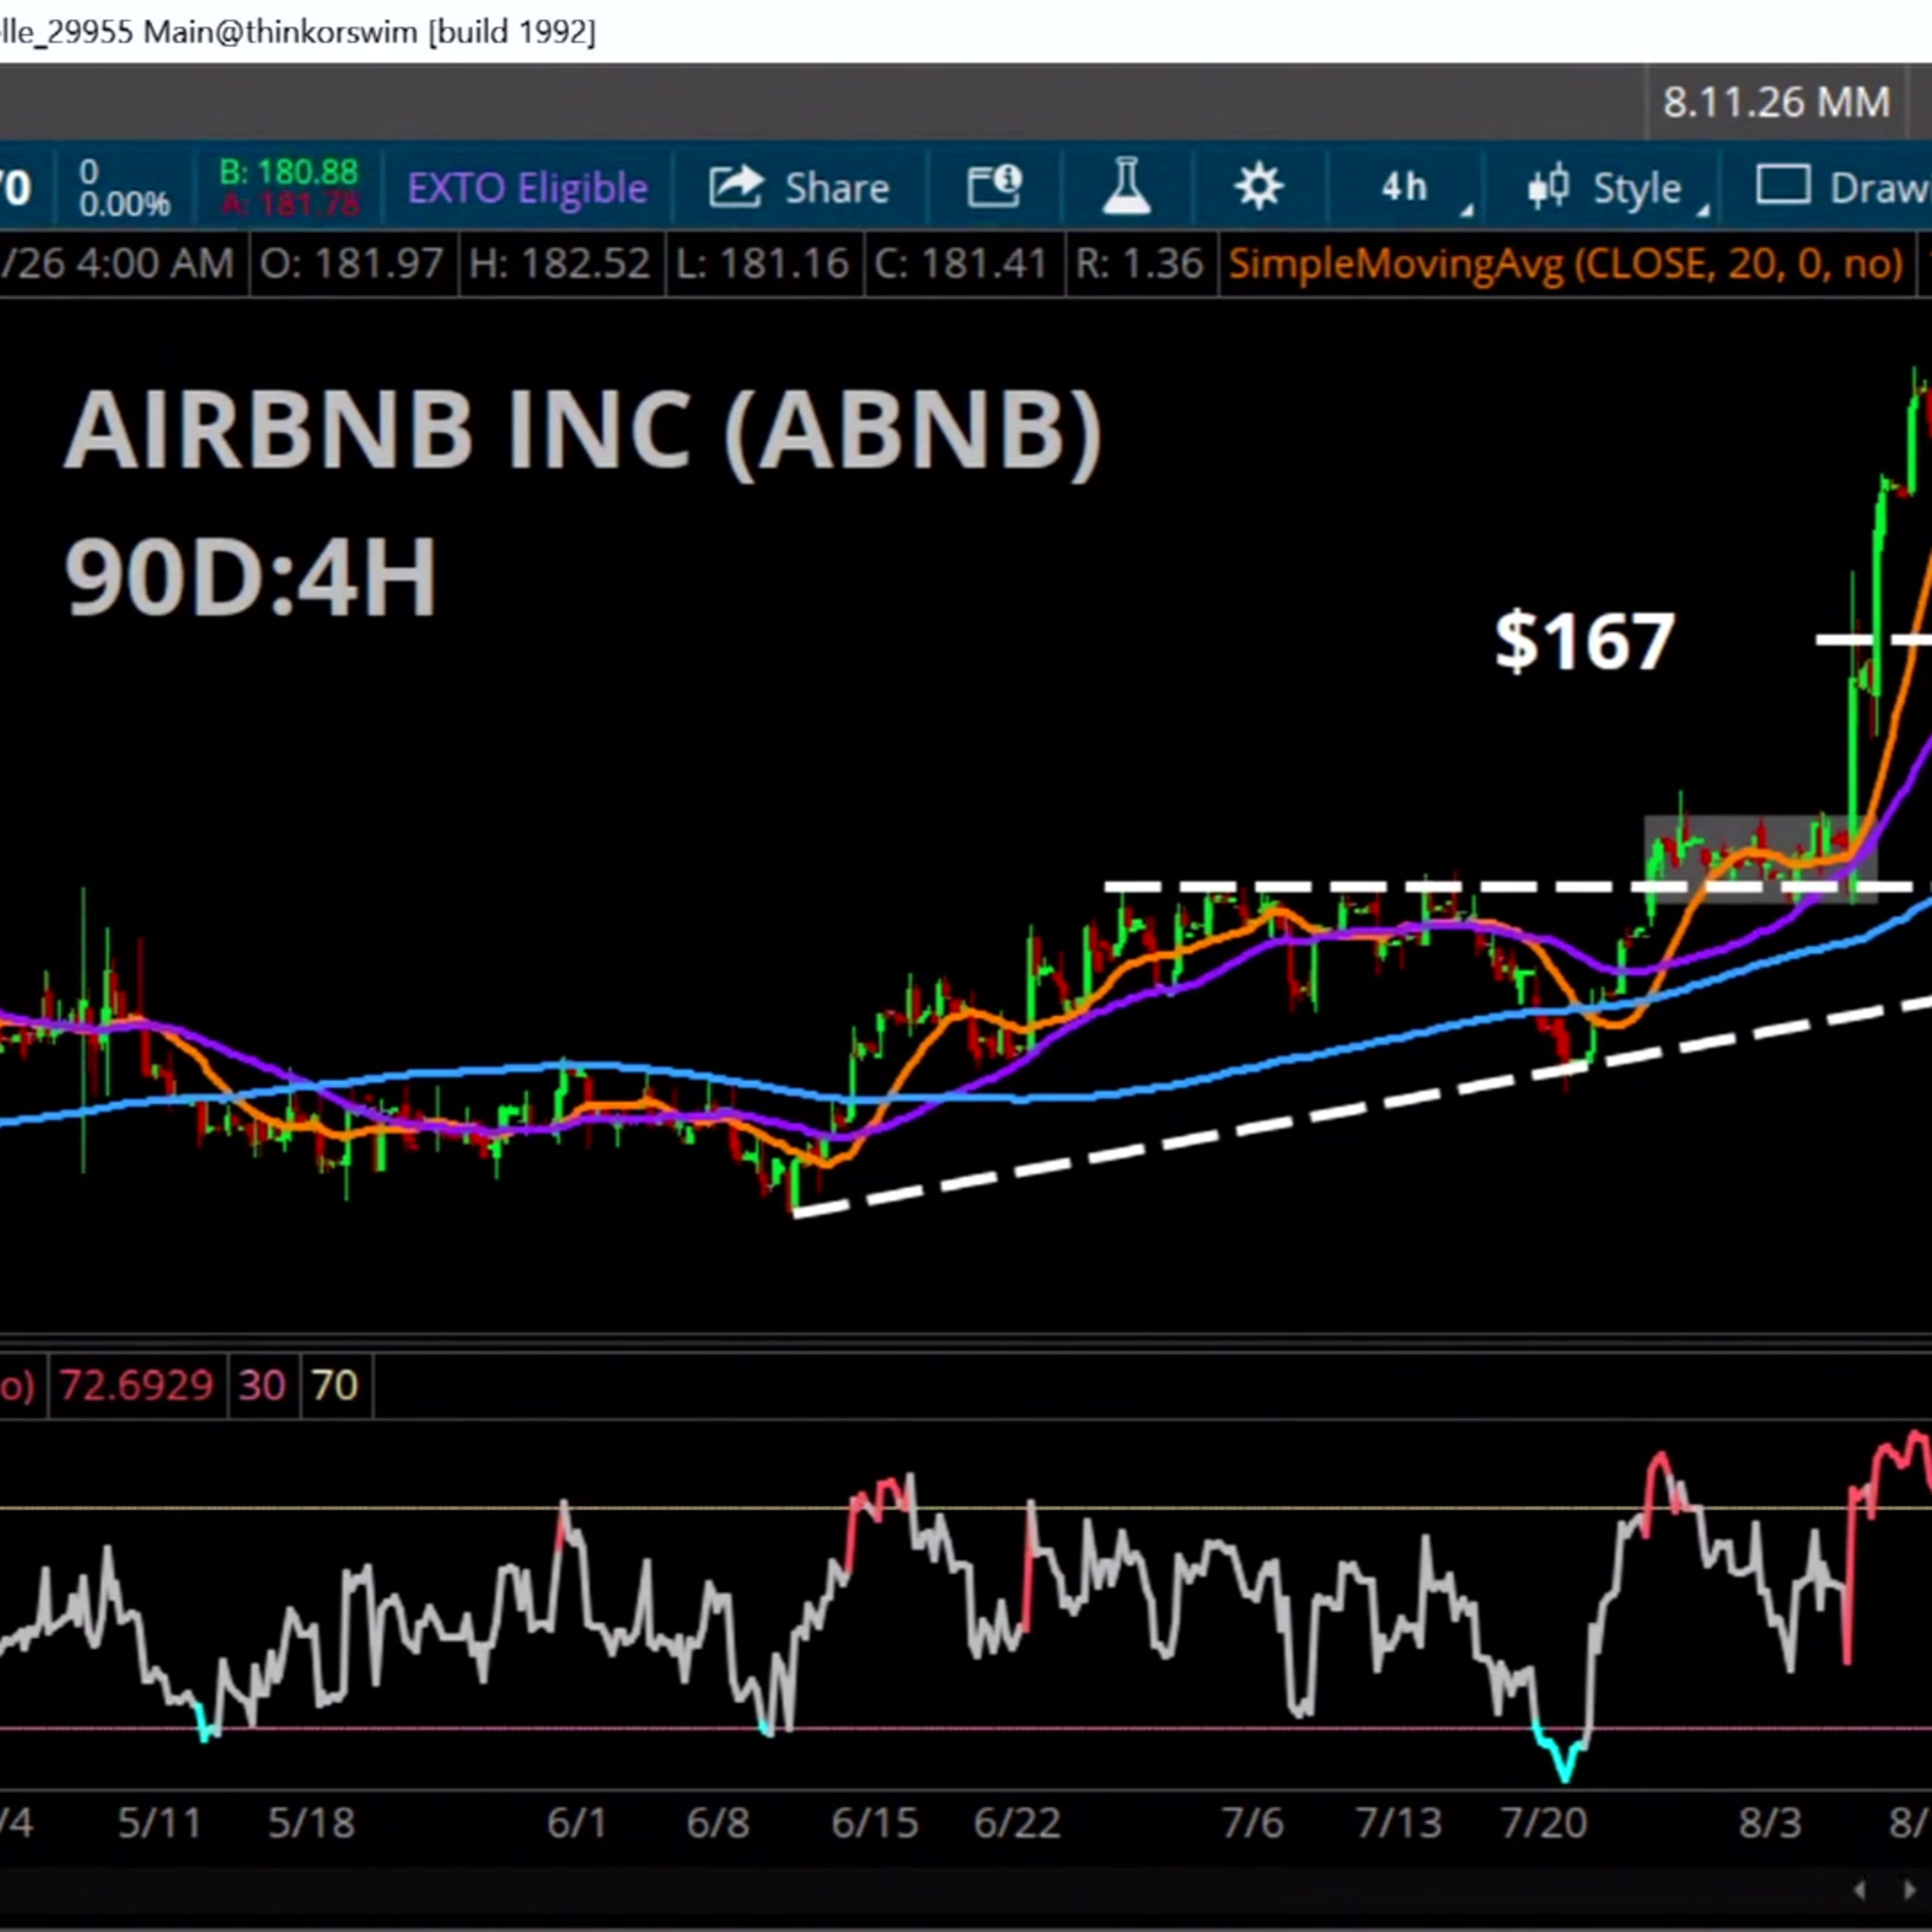Click the Share button label

point(837,188)
